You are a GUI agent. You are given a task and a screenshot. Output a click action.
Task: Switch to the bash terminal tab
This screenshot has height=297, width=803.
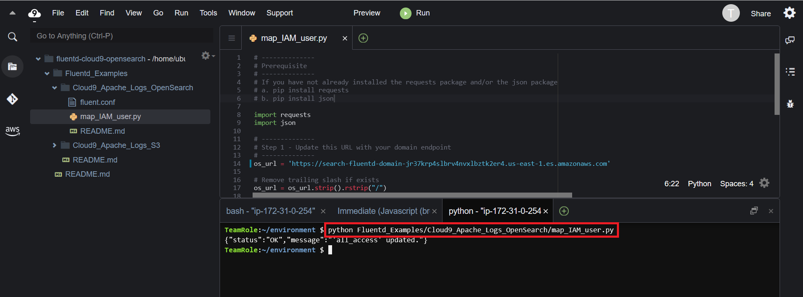click(x=271, y=211)
